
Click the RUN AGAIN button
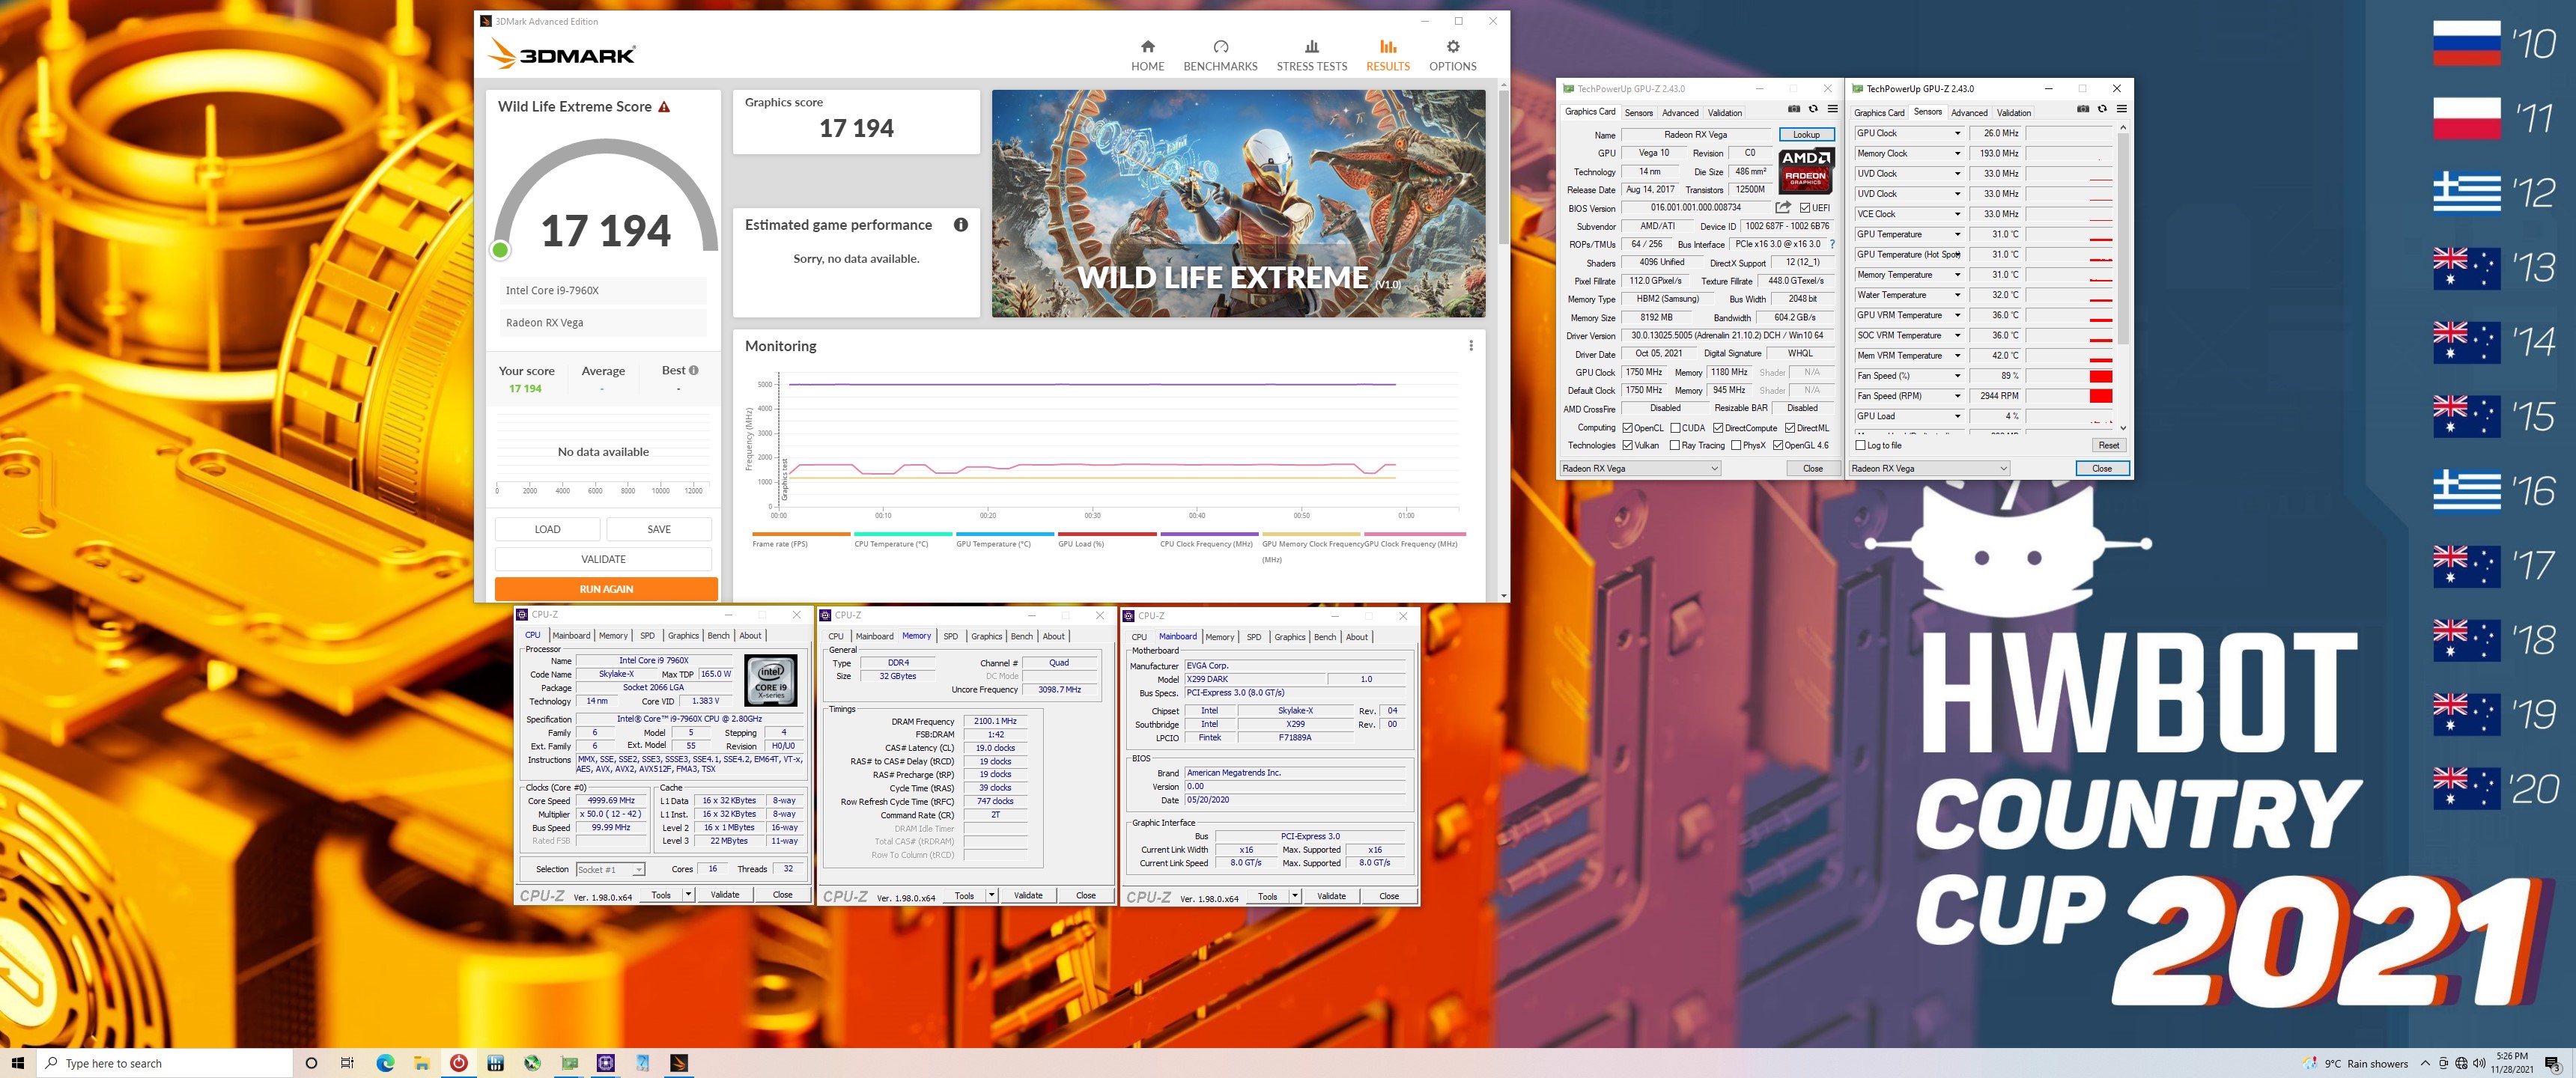(606, 589)
